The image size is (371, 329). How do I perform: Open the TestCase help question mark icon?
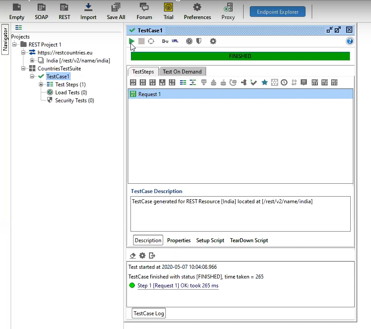tap(349, 41)
